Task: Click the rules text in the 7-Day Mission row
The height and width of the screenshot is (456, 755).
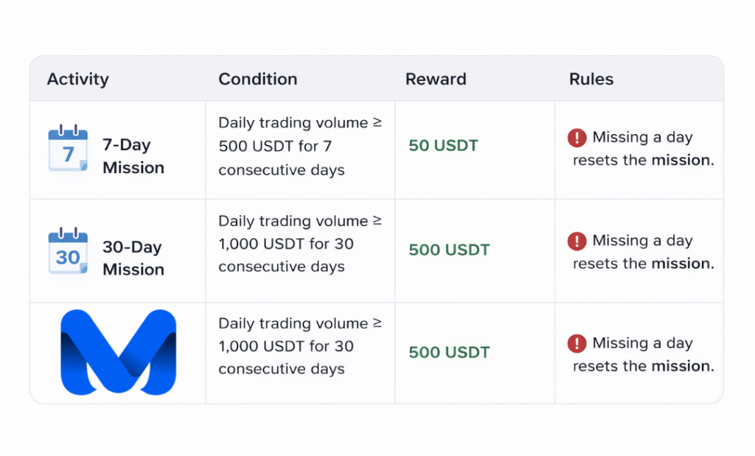Action: 643,150
